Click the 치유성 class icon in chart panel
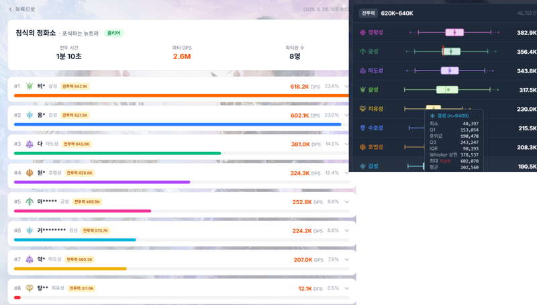This screenshot has width=537, height=305. (x=362, y=109)
